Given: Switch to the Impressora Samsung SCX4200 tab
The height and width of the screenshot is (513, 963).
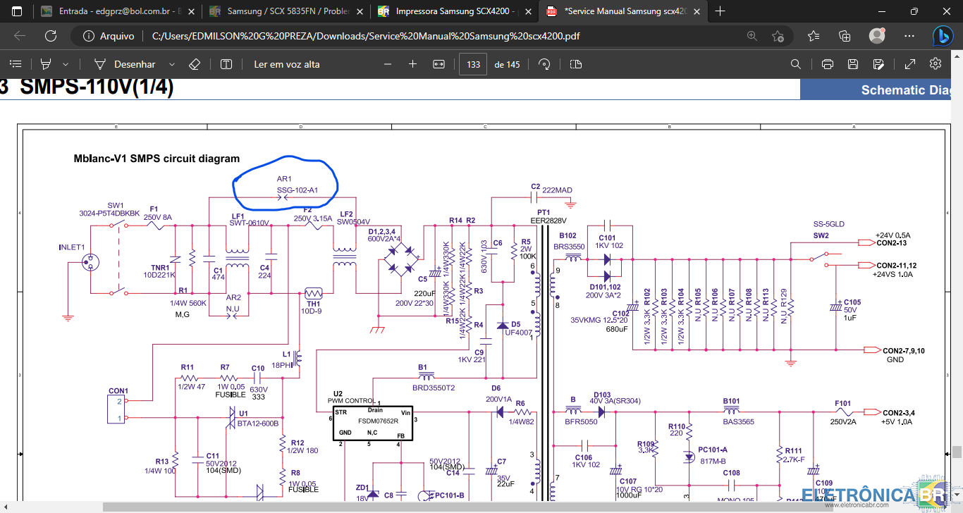Looking at the screenshot, I should tap(455, 11).
